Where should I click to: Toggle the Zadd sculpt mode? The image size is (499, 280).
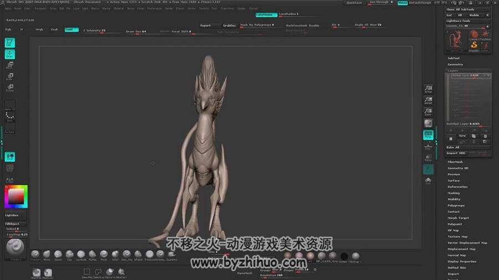point(72,29)
